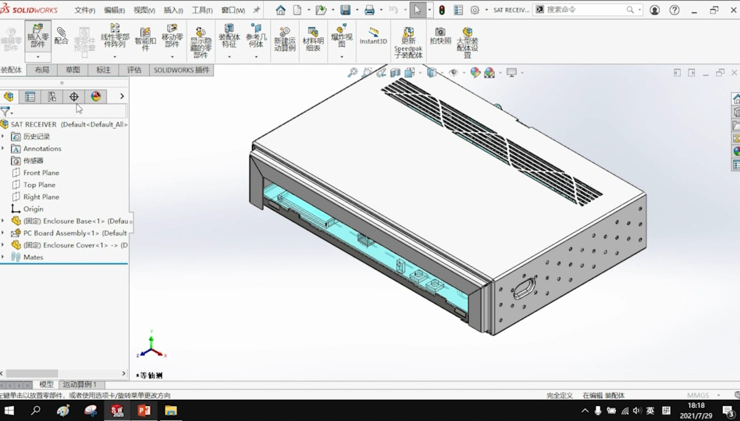
Task: Toggle the pin icon beside the menu bar
Action: [256, 10]
